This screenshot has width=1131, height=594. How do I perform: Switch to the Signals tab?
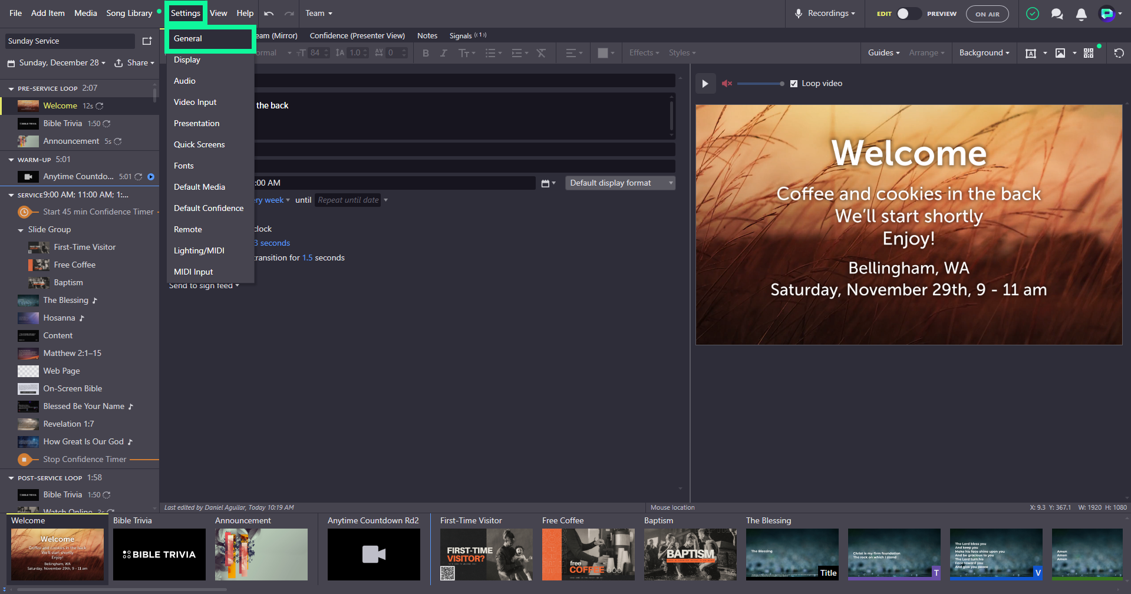pyautogui.click(x=467, y=36)
